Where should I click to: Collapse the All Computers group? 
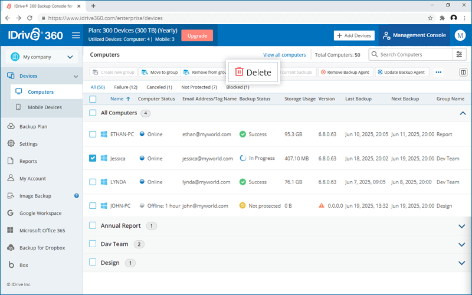463,113
